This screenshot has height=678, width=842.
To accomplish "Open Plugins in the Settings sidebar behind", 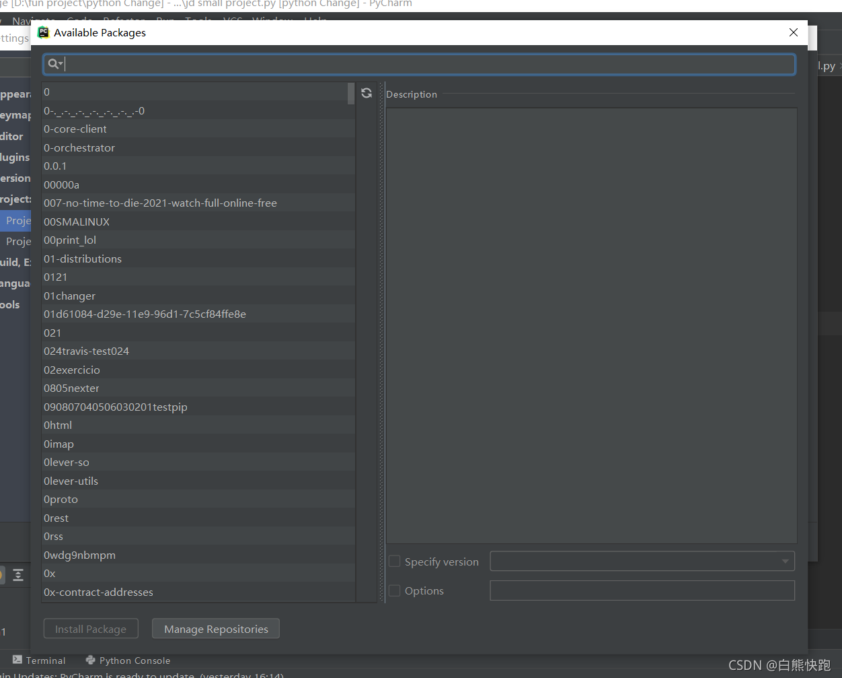I will click(x=15, y=157).
